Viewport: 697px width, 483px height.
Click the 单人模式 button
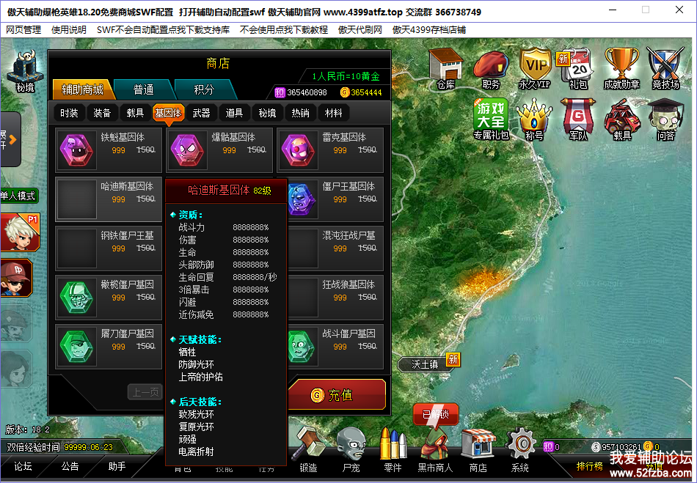coord(18,196)
